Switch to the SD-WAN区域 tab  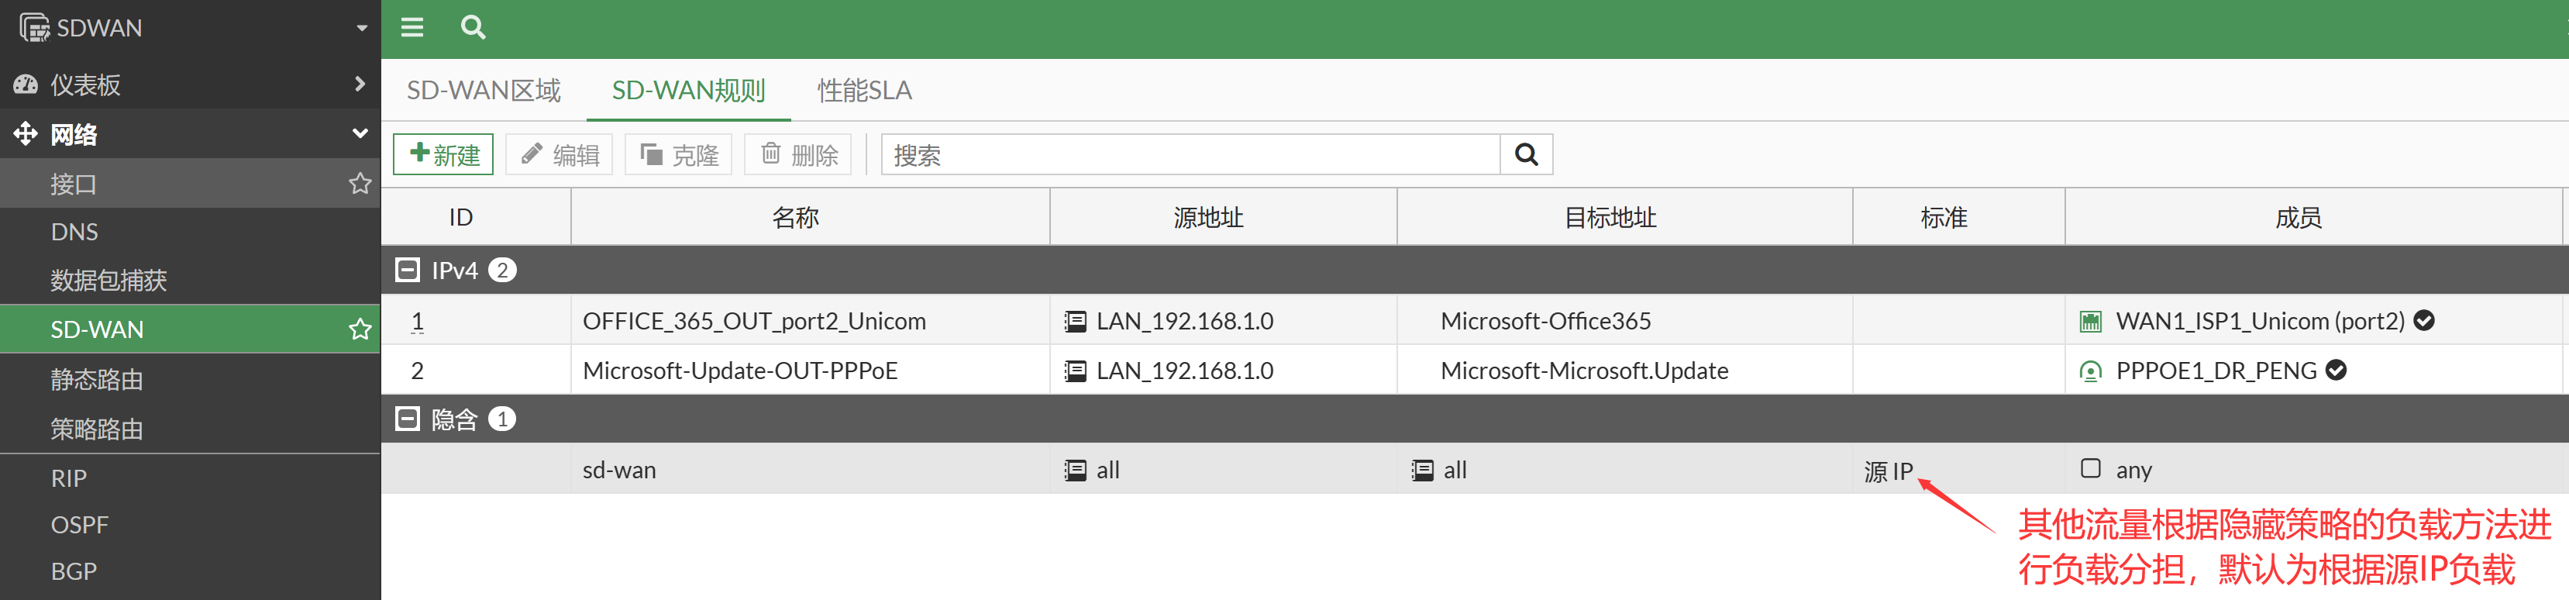pyautogui.click(x=484, y=91)
